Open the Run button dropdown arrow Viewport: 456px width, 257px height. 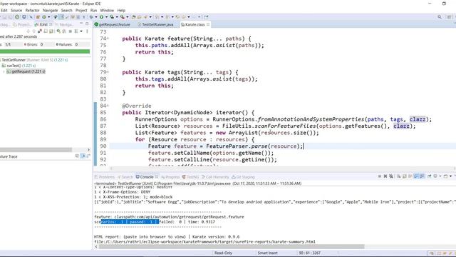click(x=106, y=17)
